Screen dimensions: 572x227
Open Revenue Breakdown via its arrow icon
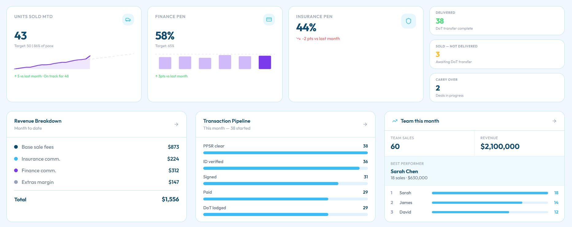point(176,124)
